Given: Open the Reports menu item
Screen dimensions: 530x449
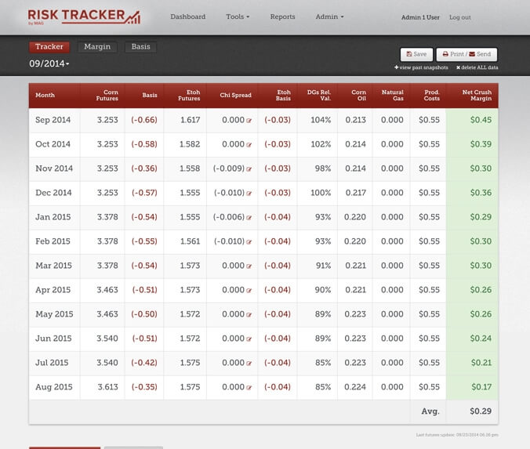Looking at the screenshot, I should click(x=282, y=16).
